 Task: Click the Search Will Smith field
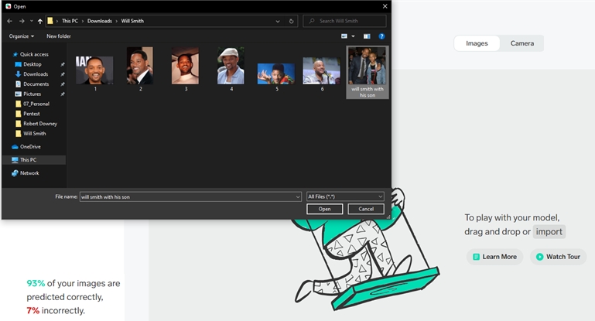pos(344,21)
